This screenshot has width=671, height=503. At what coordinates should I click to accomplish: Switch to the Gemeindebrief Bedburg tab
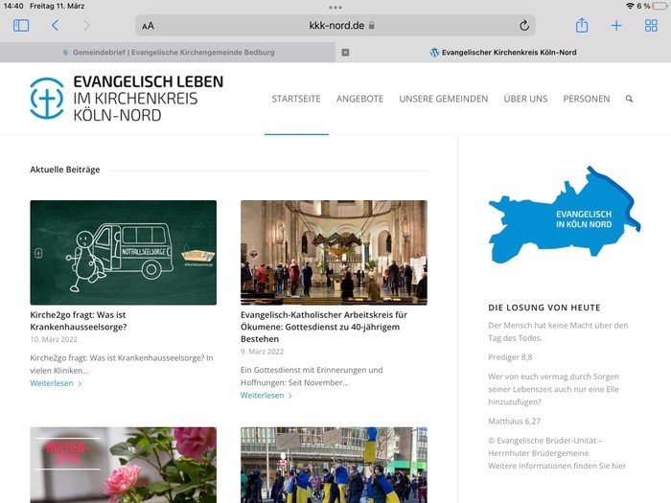click(x=168, y=52)
